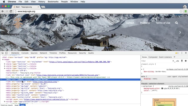Click the incognito profile icon

click(x=185, y=6)
